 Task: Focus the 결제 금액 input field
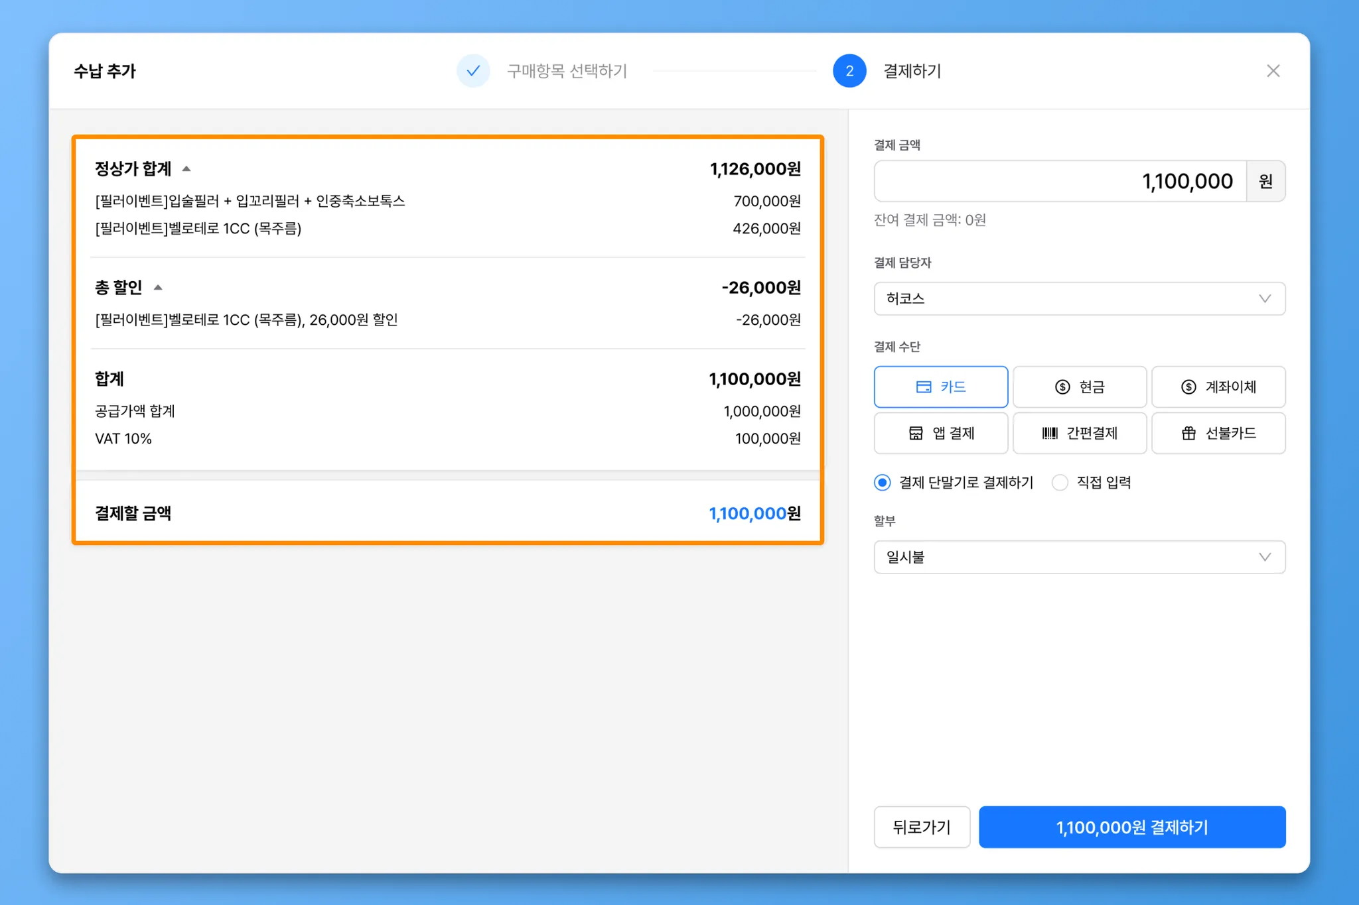click(x=1060, y=181)
